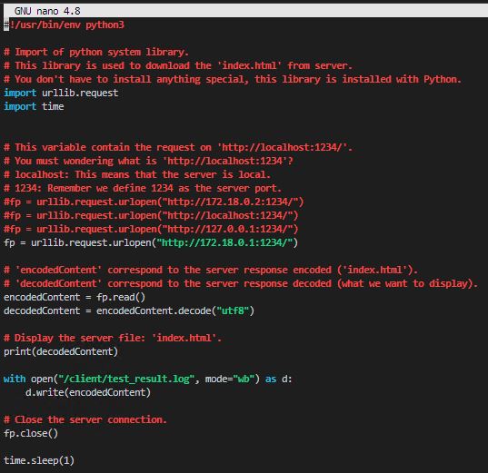The width and height of the screenshot is (488, 473).
Task: Click the '# Display the server file' comment
Action: click(113, 338)
